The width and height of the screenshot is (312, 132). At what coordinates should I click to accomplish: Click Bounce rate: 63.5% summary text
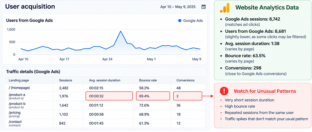point(245,56)
